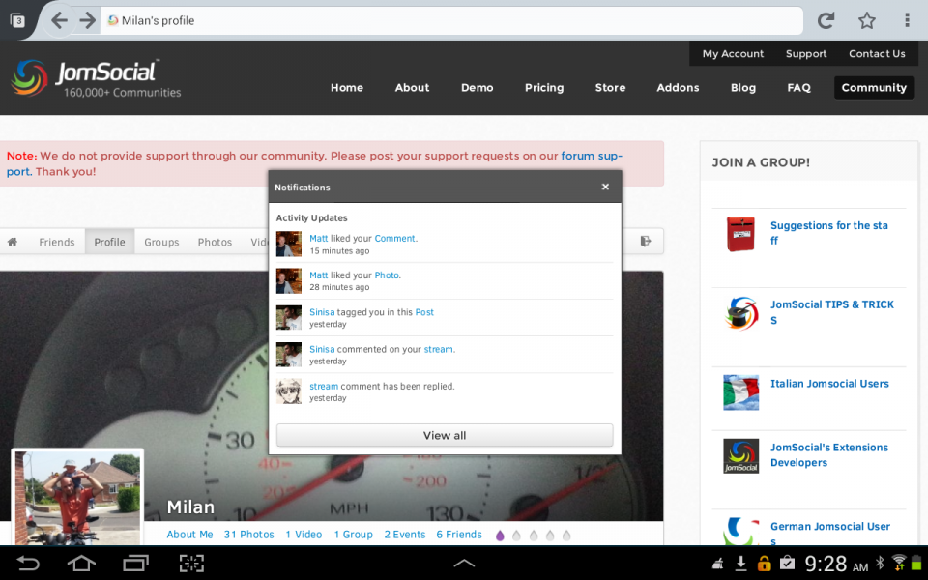Image resolution: width=928 pixels, height=580 pixels.
Task: Click the JomSocial logo
Action: point(96,78)
